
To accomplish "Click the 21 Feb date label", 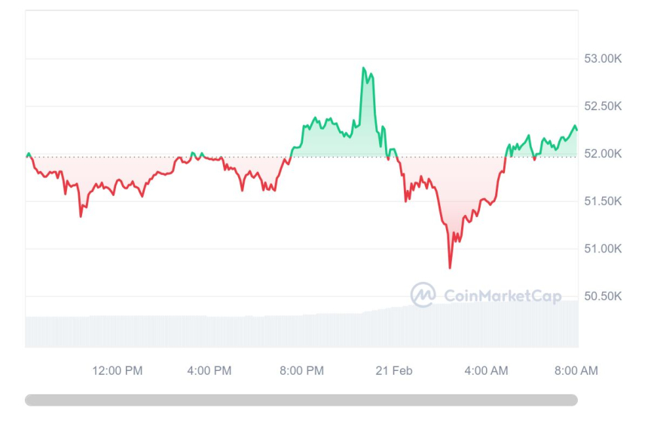I will (x=393, y=370).
